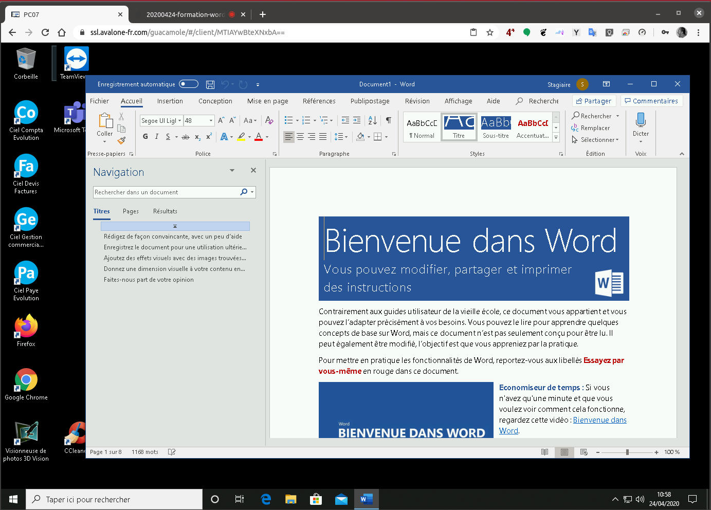Click the Commentaires button
The image size is (711, 510).
coord(651,101)
